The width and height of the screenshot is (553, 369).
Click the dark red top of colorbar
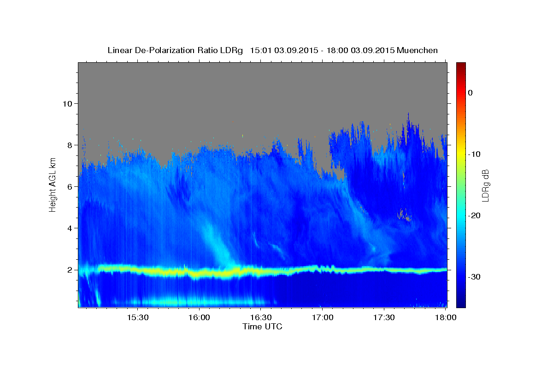(x=461, y=65)
